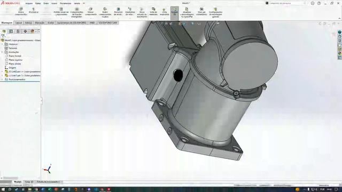This screenshot has width=342, height=192.
Task: Open SOLIDWORKS Resources task pane tab
Action: point(340,36)
